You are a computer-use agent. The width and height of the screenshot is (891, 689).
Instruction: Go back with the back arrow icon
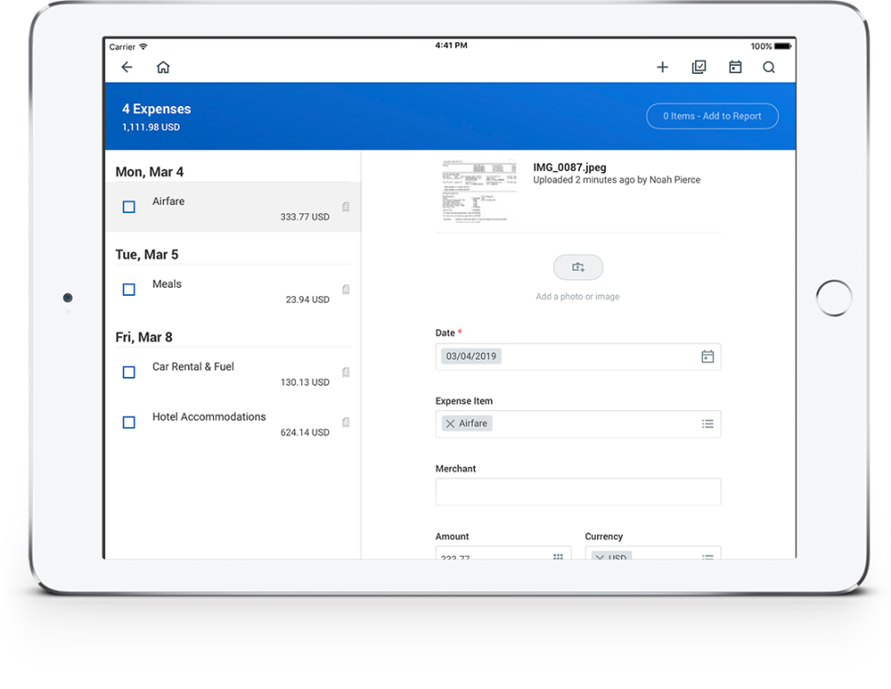[127, 67]
